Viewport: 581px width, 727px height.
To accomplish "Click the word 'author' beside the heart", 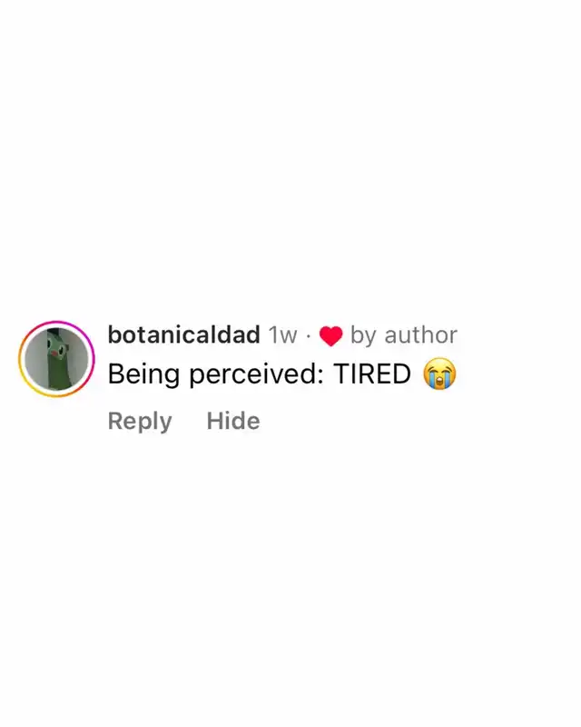I will [x=421, y=335].
